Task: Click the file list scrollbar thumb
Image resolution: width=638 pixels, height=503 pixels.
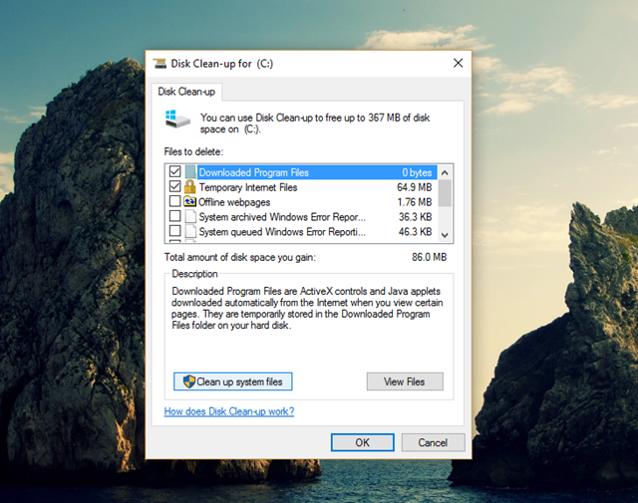Action: pyautogui.click(x=445, y=193)
